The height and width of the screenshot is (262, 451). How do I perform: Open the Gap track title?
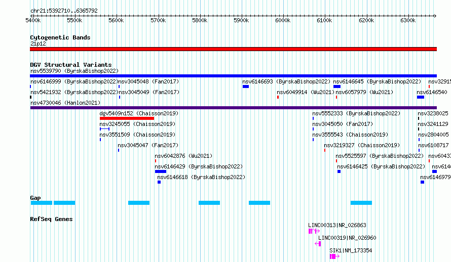[35, 198]
